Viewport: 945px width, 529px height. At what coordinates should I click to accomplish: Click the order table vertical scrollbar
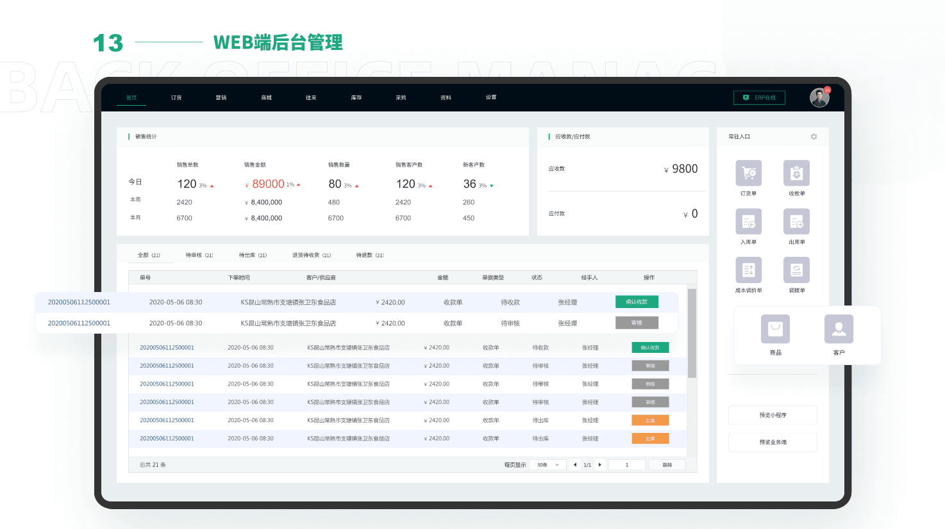[x=692, y=333]
